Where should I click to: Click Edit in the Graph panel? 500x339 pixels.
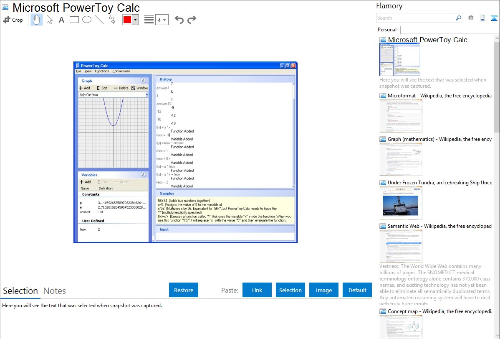pyautogui.click(x=102, y=88)
